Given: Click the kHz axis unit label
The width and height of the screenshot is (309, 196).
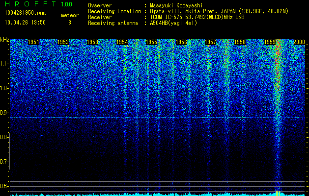Looking at the screenshot, I should click(x=5, y=40).
